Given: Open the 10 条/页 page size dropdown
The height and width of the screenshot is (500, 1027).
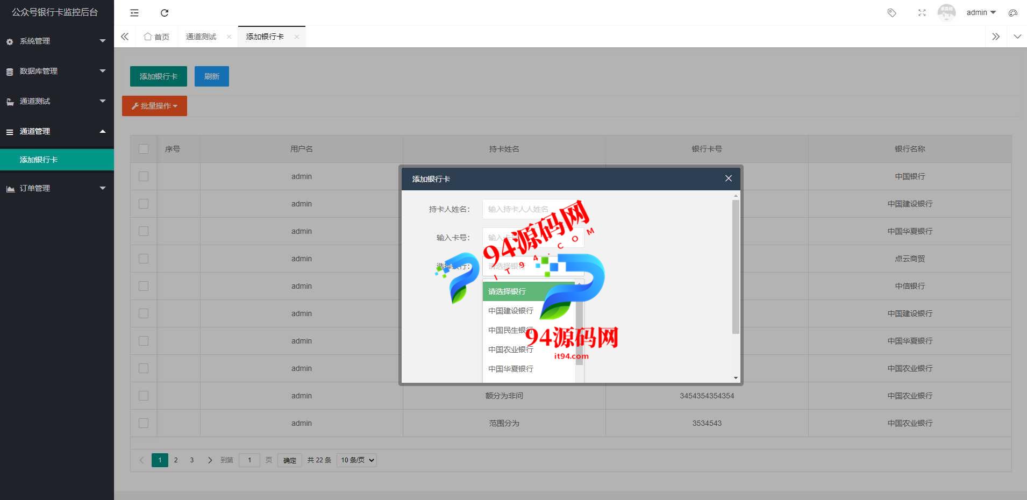Looking at the screenshot, I should pyautogui.click(x=356, y=460).
